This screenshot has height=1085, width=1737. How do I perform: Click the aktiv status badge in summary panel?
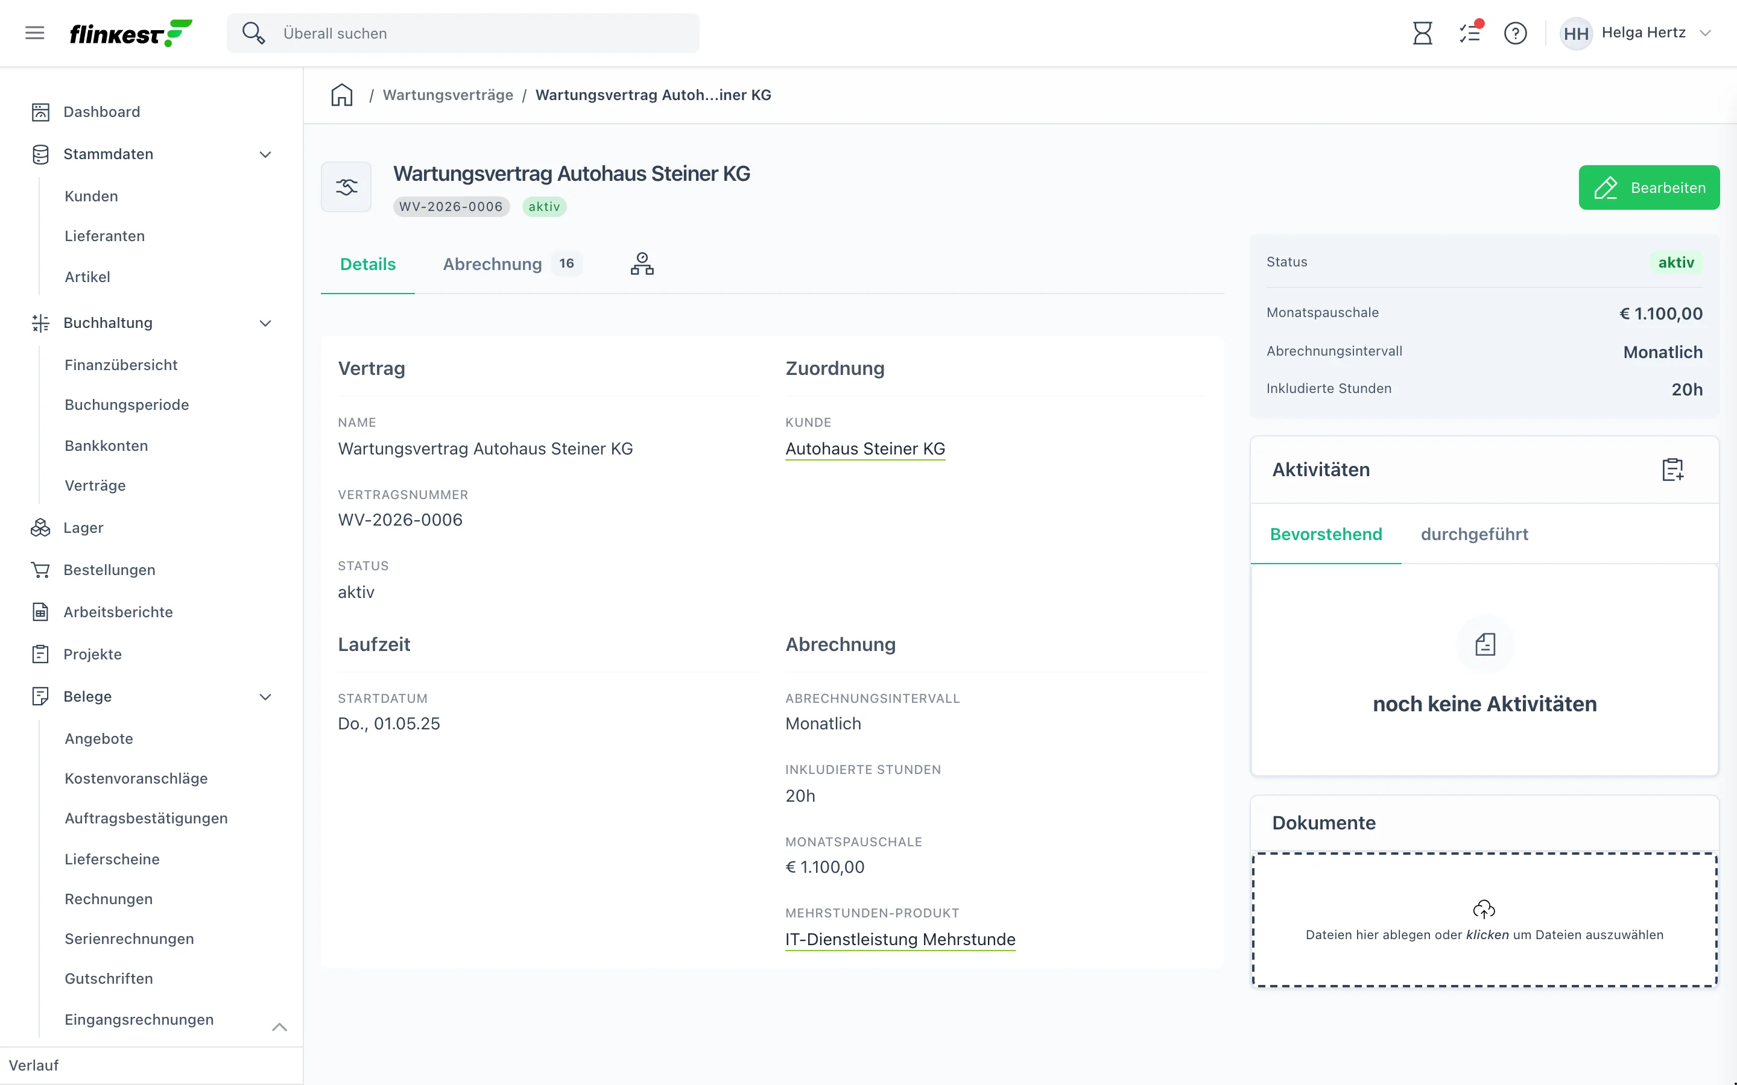[1676, 263]
